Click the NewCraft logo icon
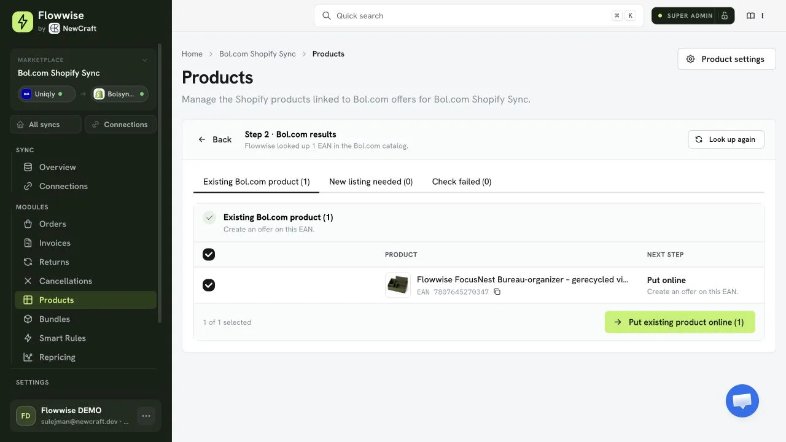Image resolution: width=786 pixels, height=442 pixels. coord(54,28)
